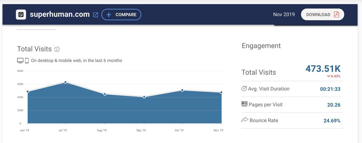Click the COMPARE button
This screenshot has height=143, width=362.
point(121,14)
